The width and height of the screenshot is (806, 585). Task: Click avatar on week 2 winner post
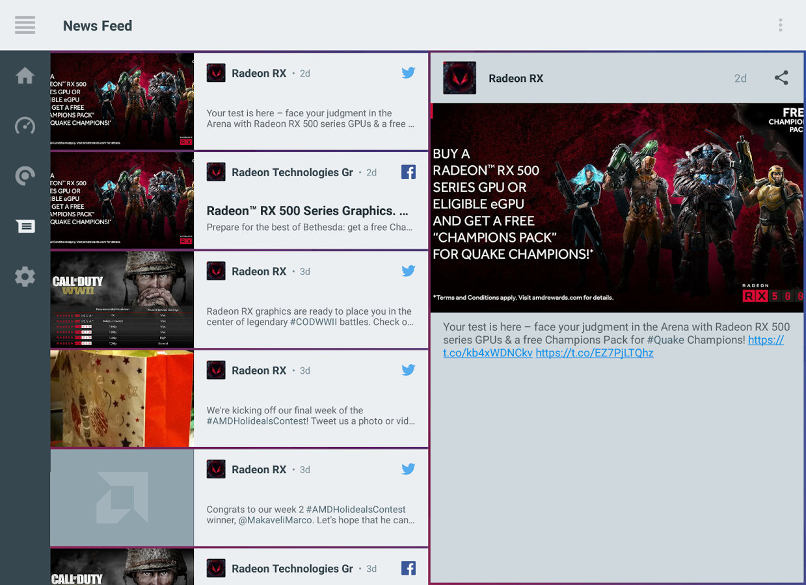point(216,469)
